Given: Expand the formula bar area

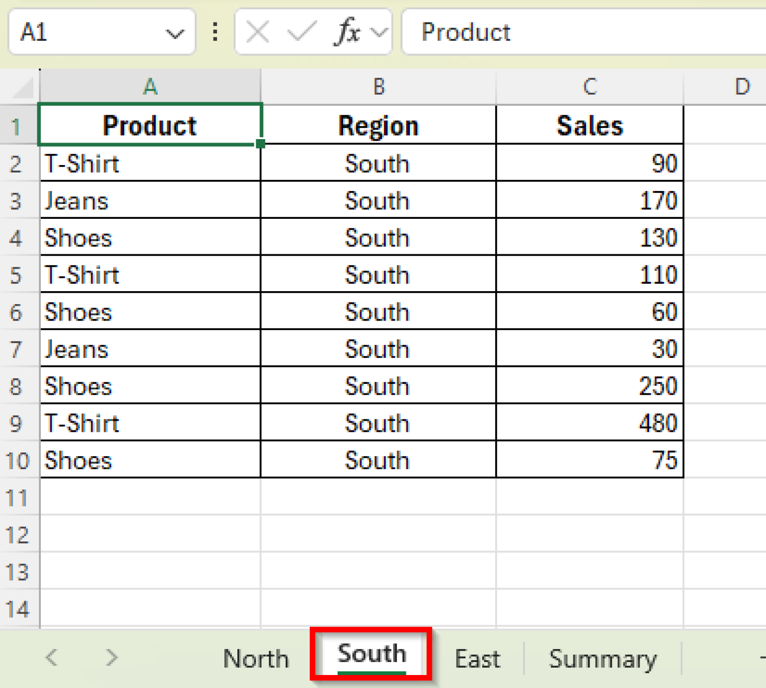Looking at the screenshot, I should click(756, 32).
